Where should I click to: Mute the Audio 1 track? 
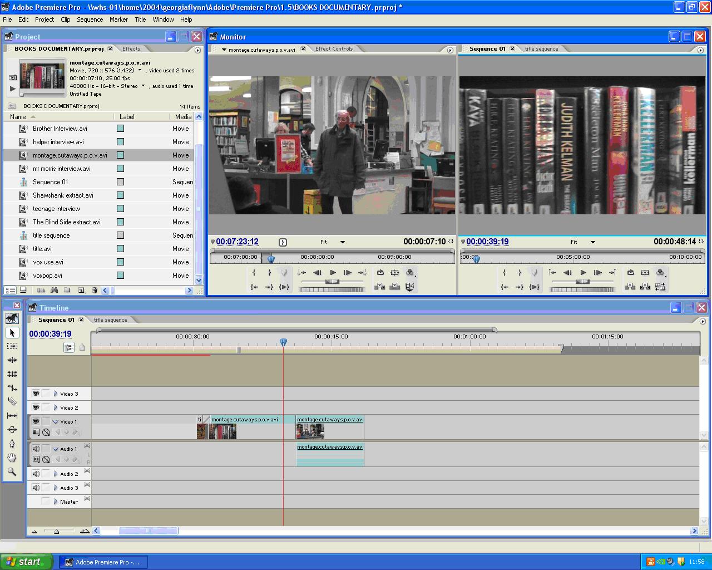(x=36, y=449)
